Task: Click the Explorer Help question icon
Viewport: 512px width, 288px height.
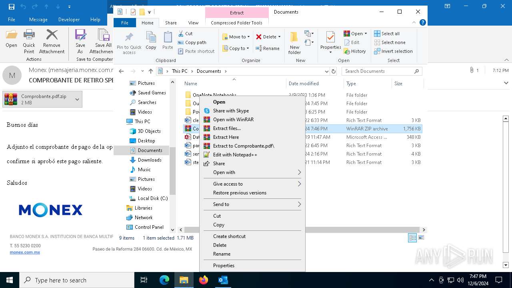Action: [x=423, y=23]
